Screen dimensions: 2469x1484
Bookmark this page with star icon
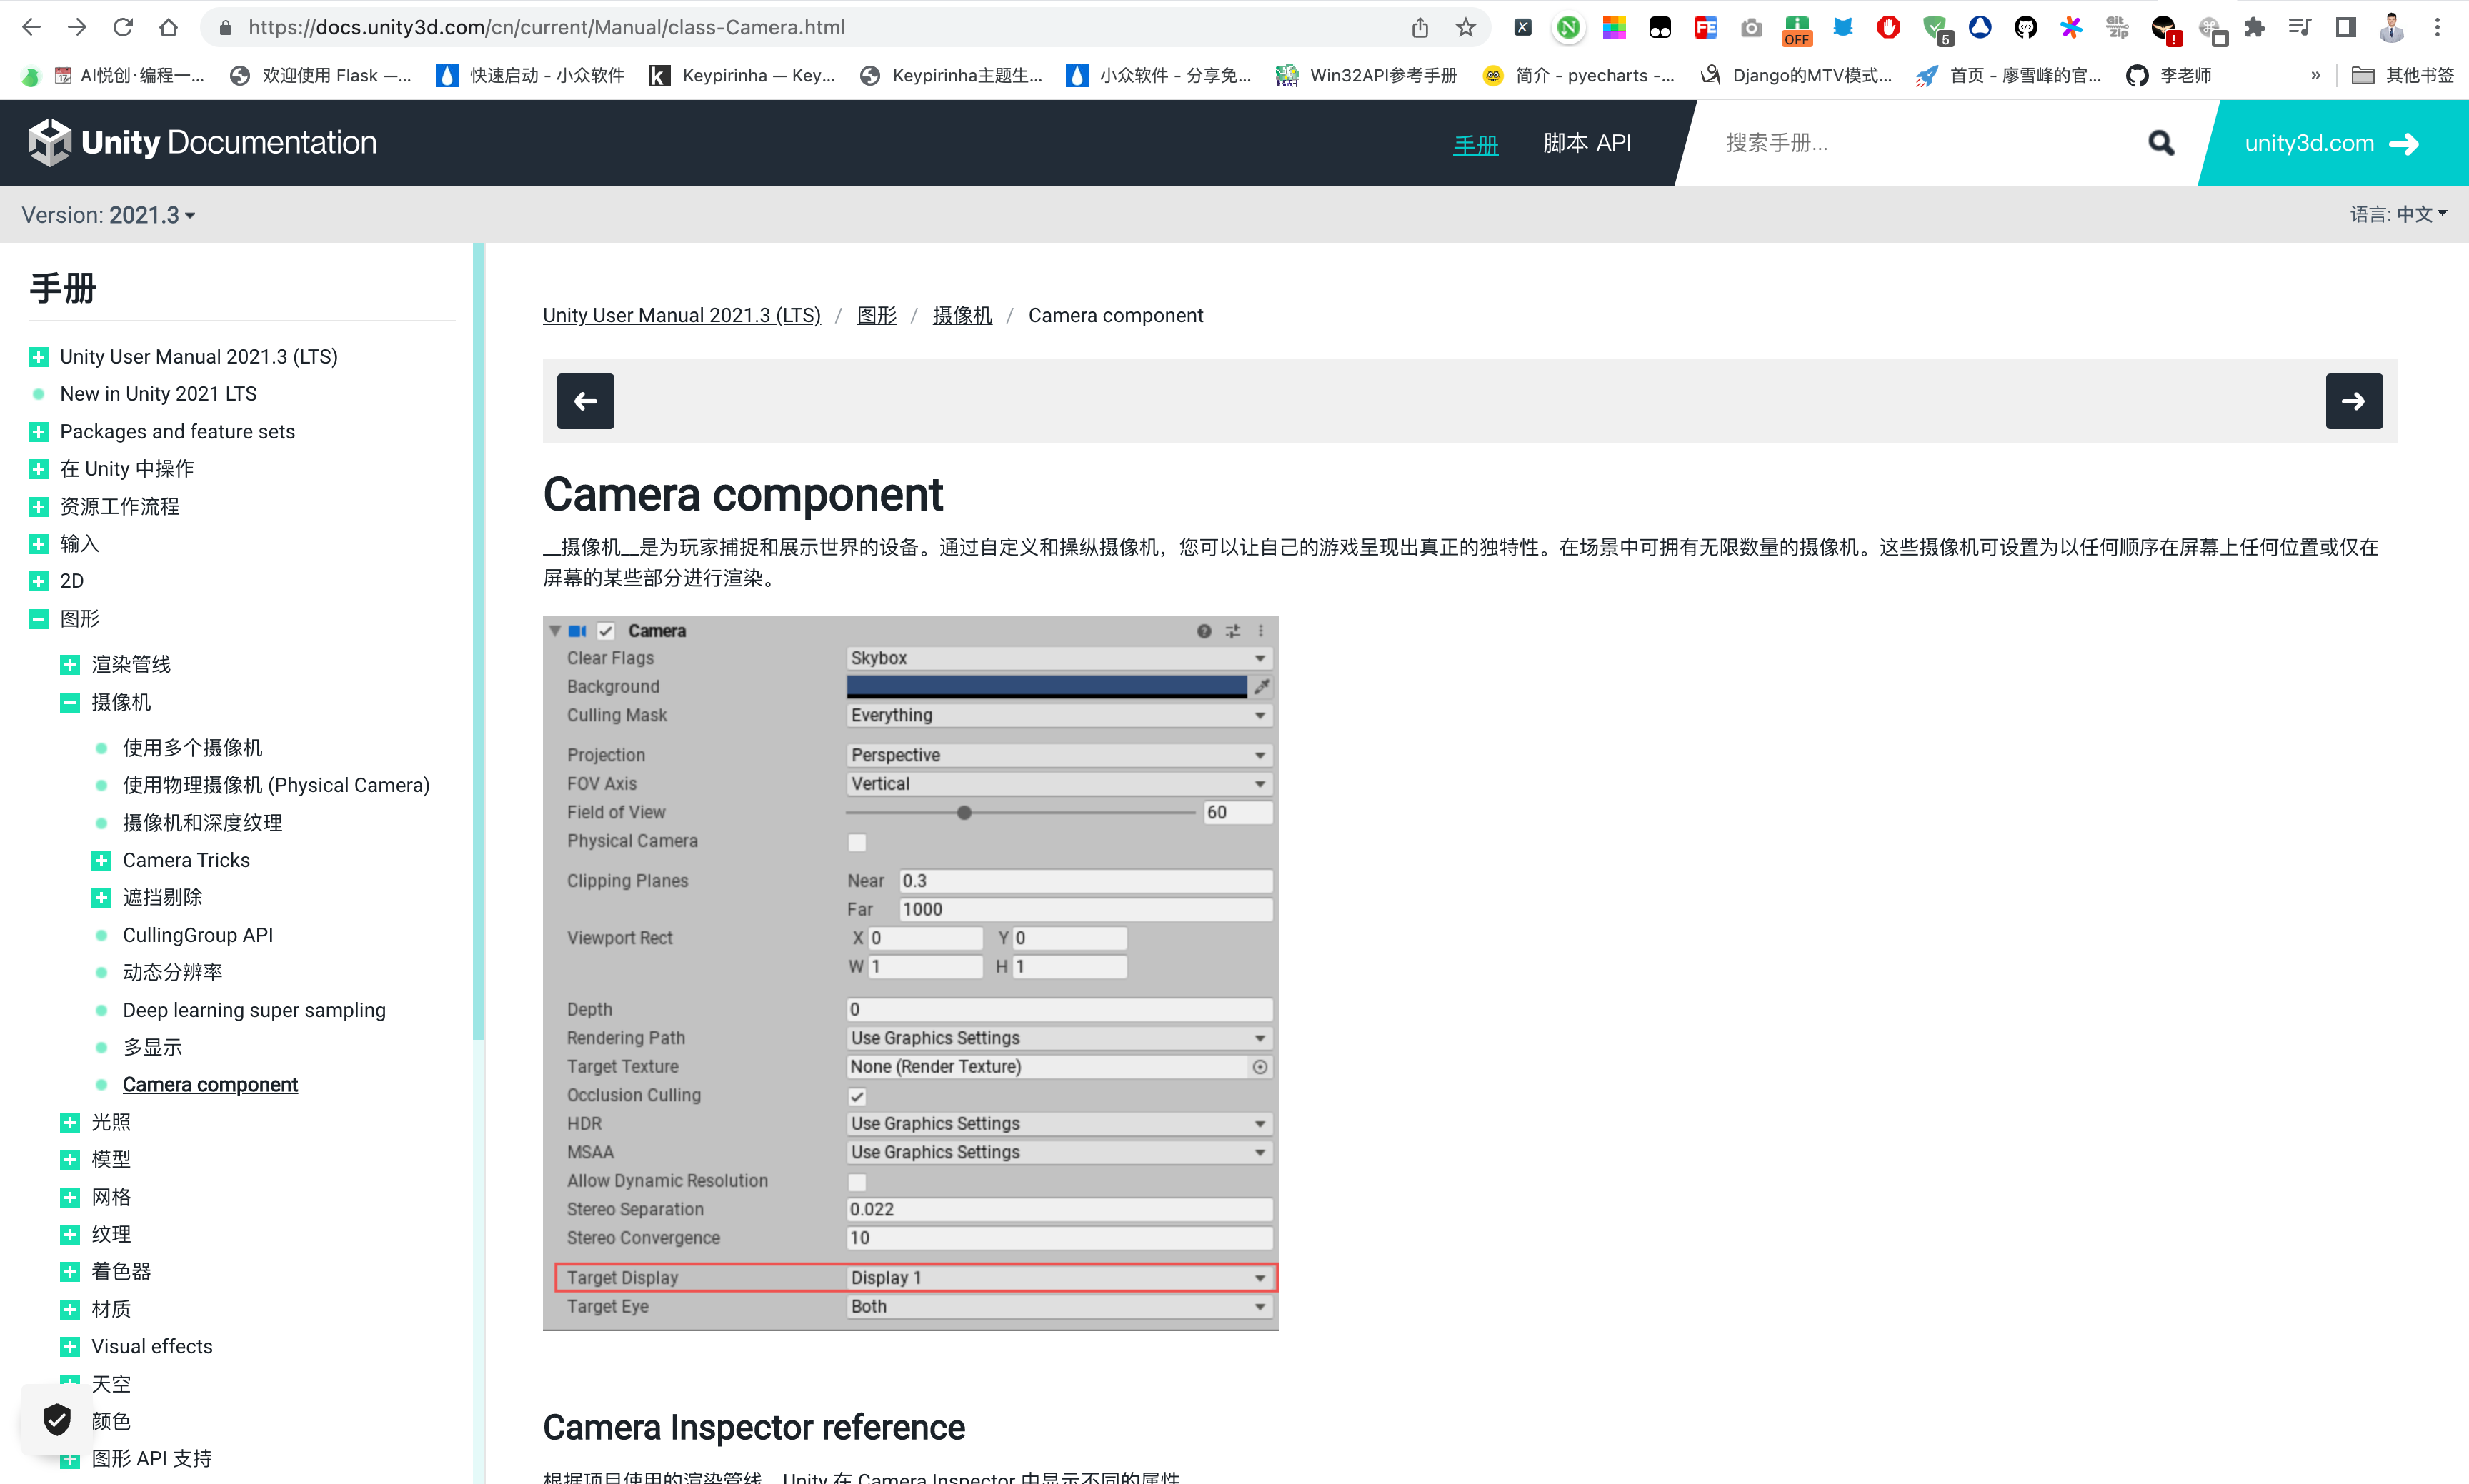pos(1465,27)
